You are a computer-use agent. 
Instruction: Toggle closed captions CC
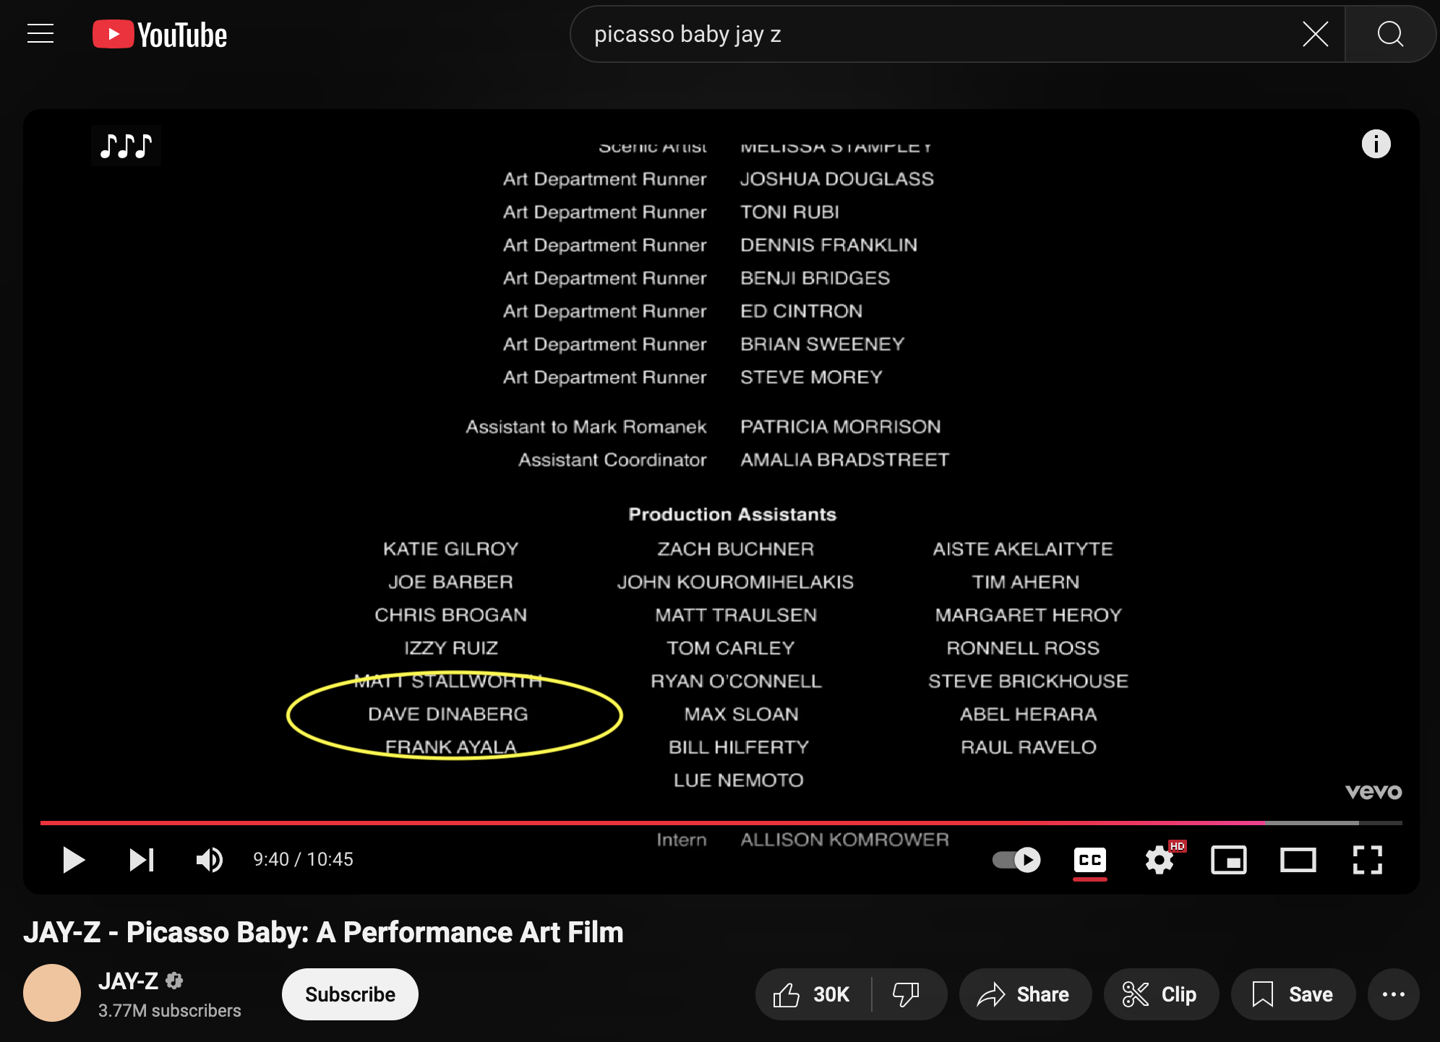pos(1089,859)
